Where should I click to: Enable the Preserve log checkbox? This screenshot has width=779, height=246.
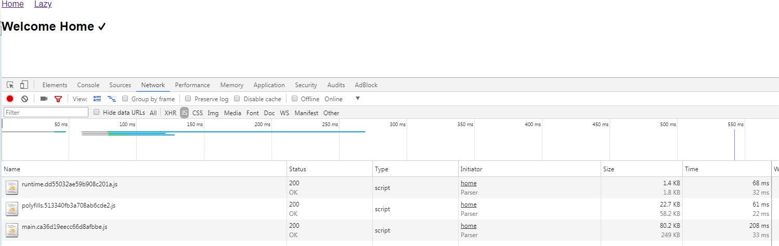pyautogui.click(x=188, y=99)
